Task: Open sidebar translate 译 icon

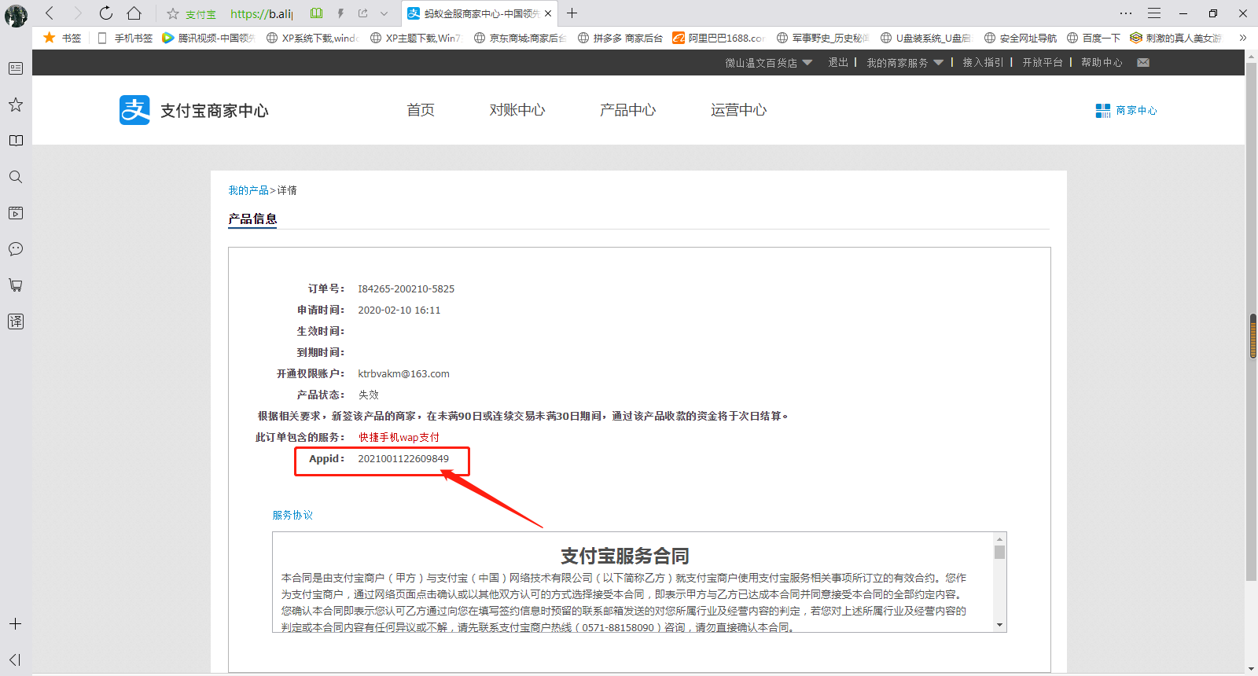Action: click(x=16, y=321)
